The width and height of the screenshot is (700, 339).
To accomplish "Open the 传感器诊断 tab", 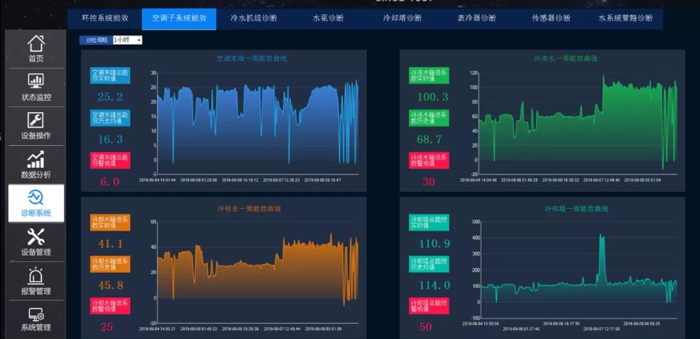I will (551, 18).
